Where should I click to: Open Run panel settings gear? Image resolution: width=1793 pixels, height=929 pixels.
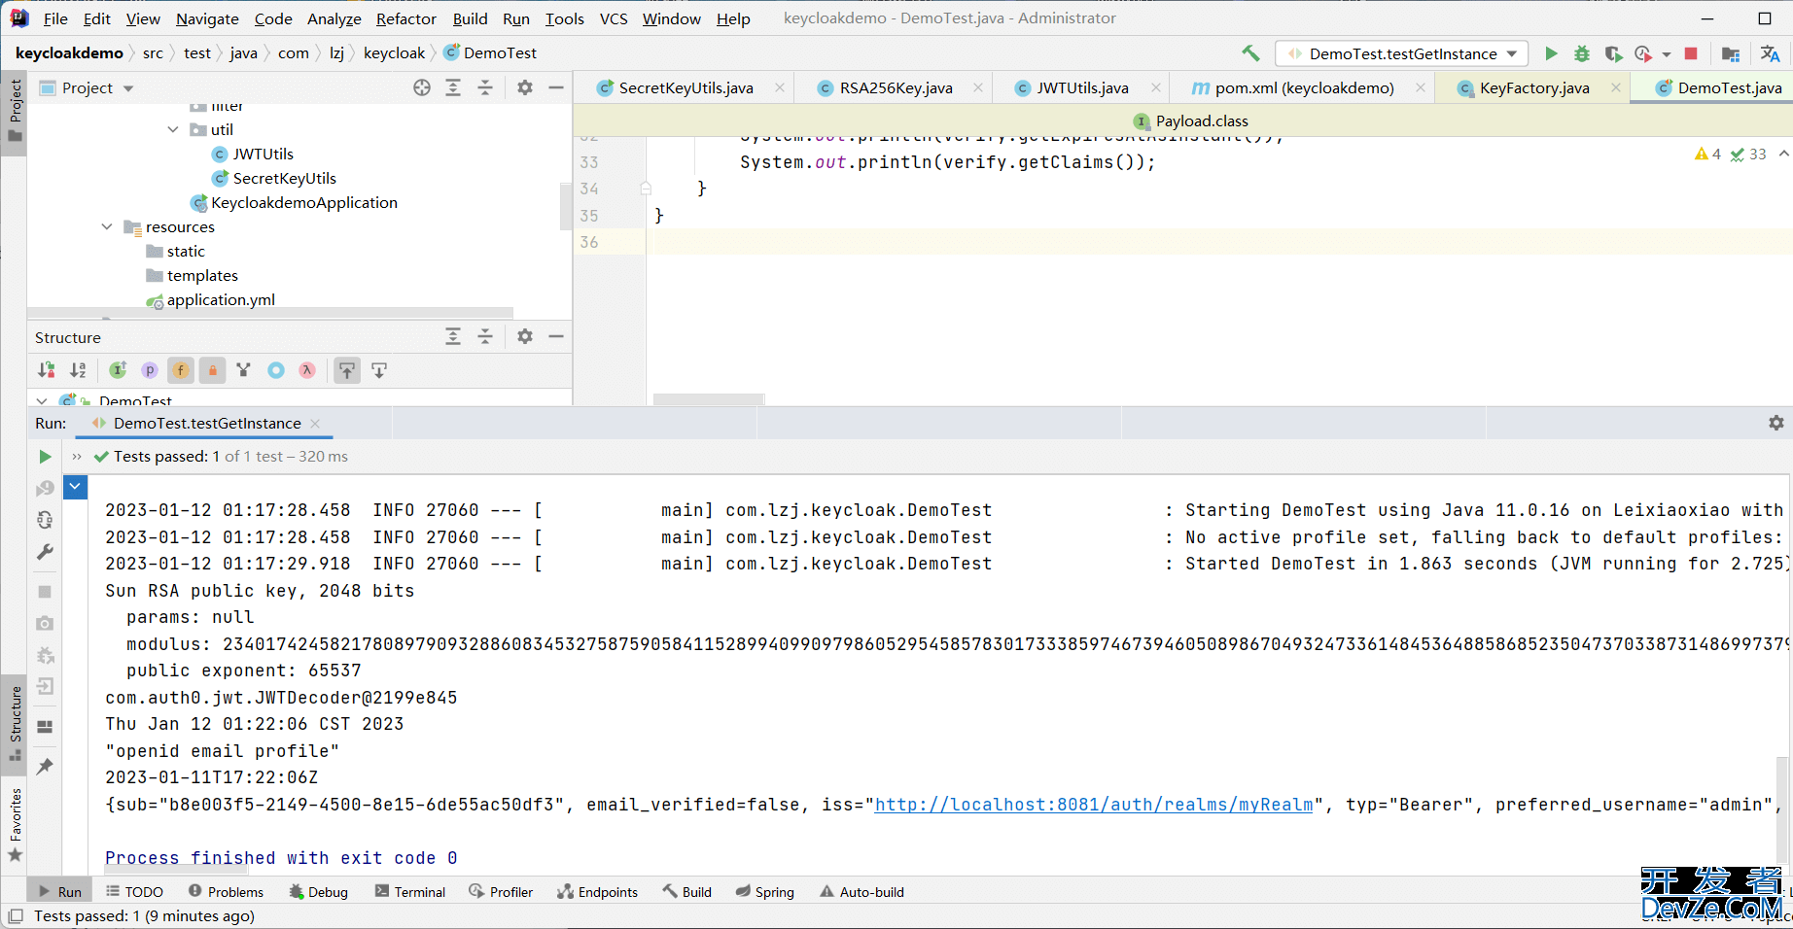pyautogui.click(x=1775, y=423)
